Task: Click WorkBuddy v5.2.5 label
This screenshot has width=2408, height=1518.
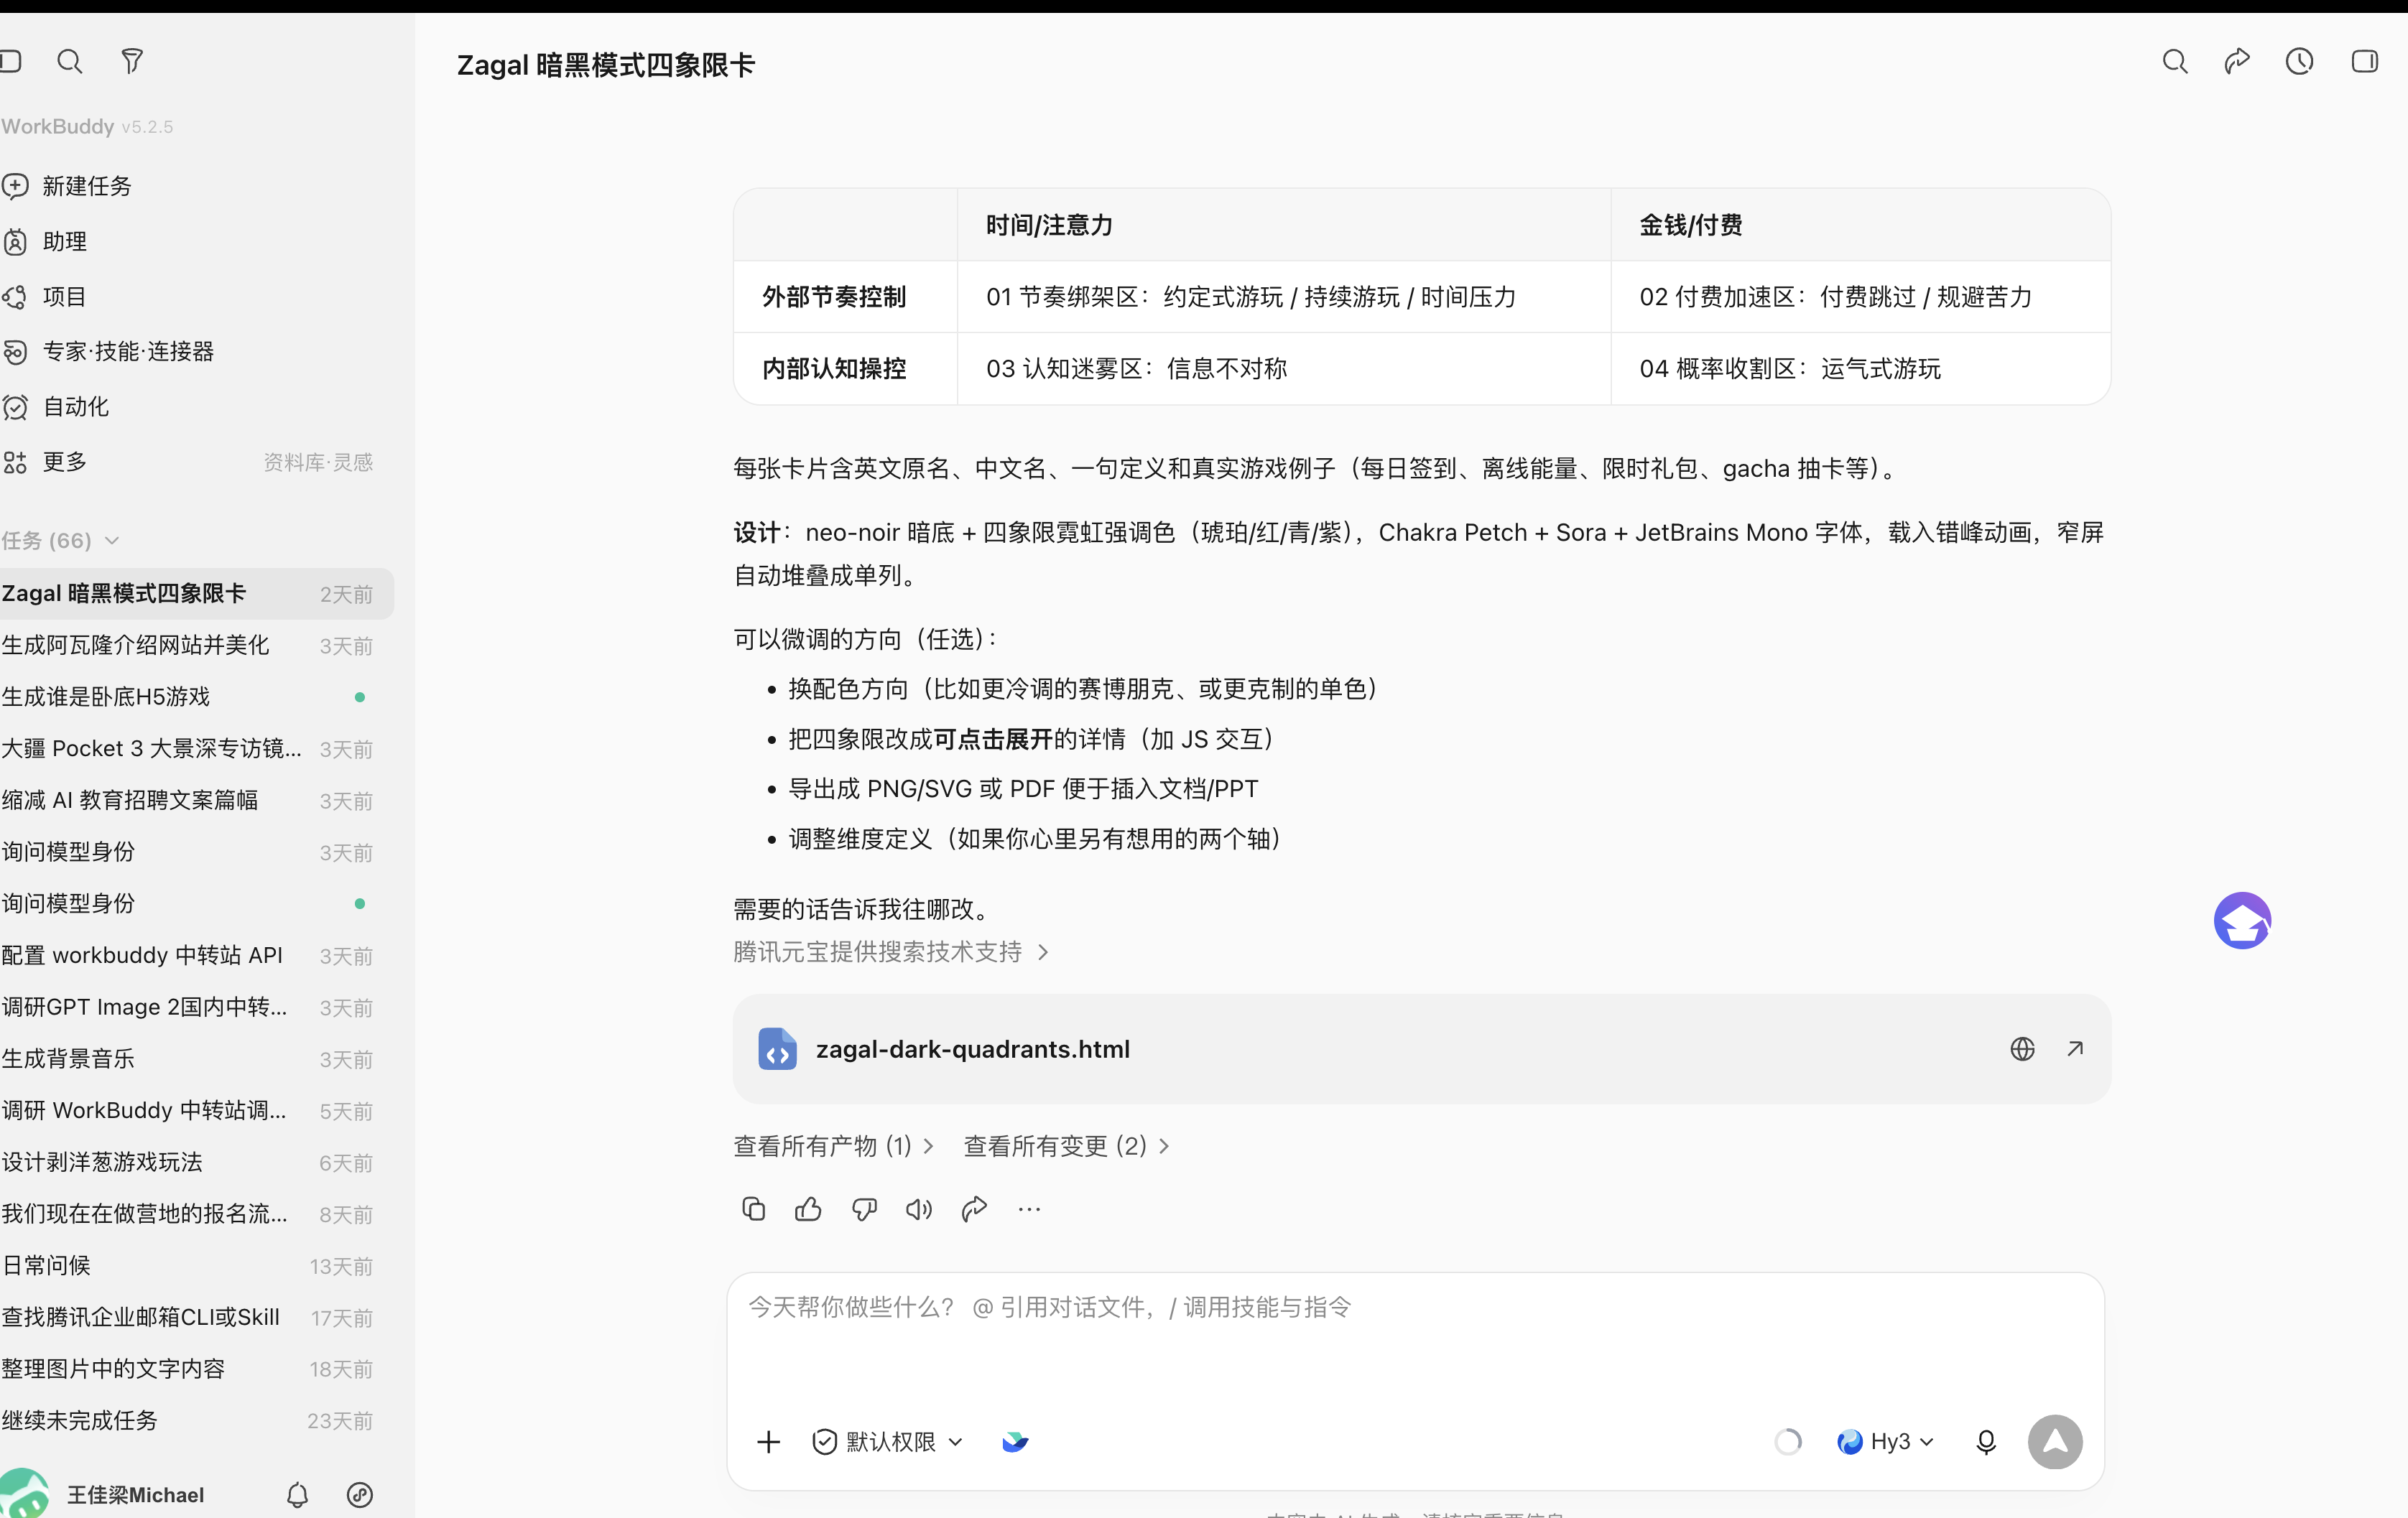Action: pyautogui.click(x=87, y=127)
